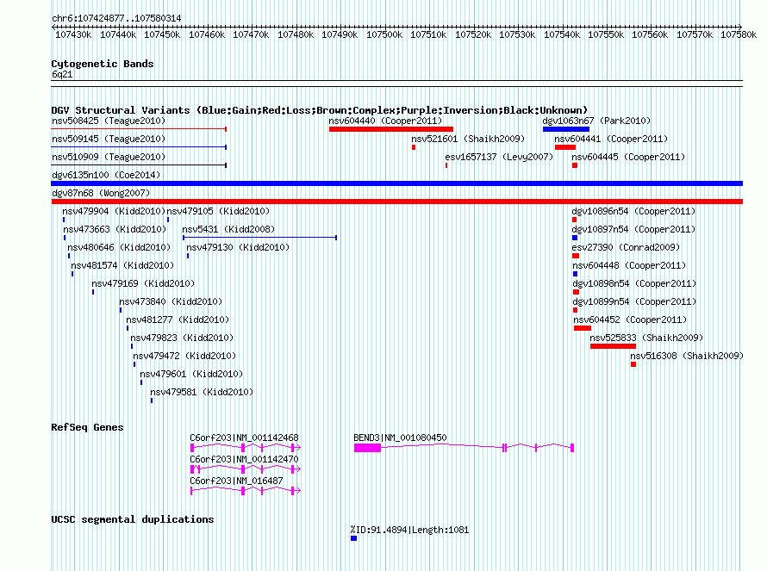Select the blue dgv1063n67 gain bar
The width and height of the screenshot is (767, 571).
tap(566, 129)
